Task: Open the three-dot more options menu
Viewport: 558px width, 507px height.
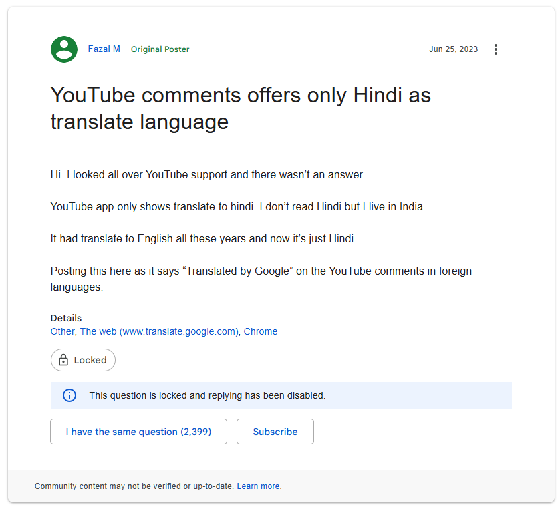Action: [495, 49]
